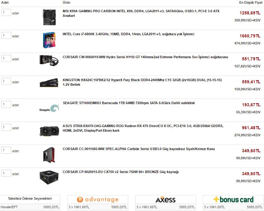Choose the Axess card installment option

click(x=165, y=200)
